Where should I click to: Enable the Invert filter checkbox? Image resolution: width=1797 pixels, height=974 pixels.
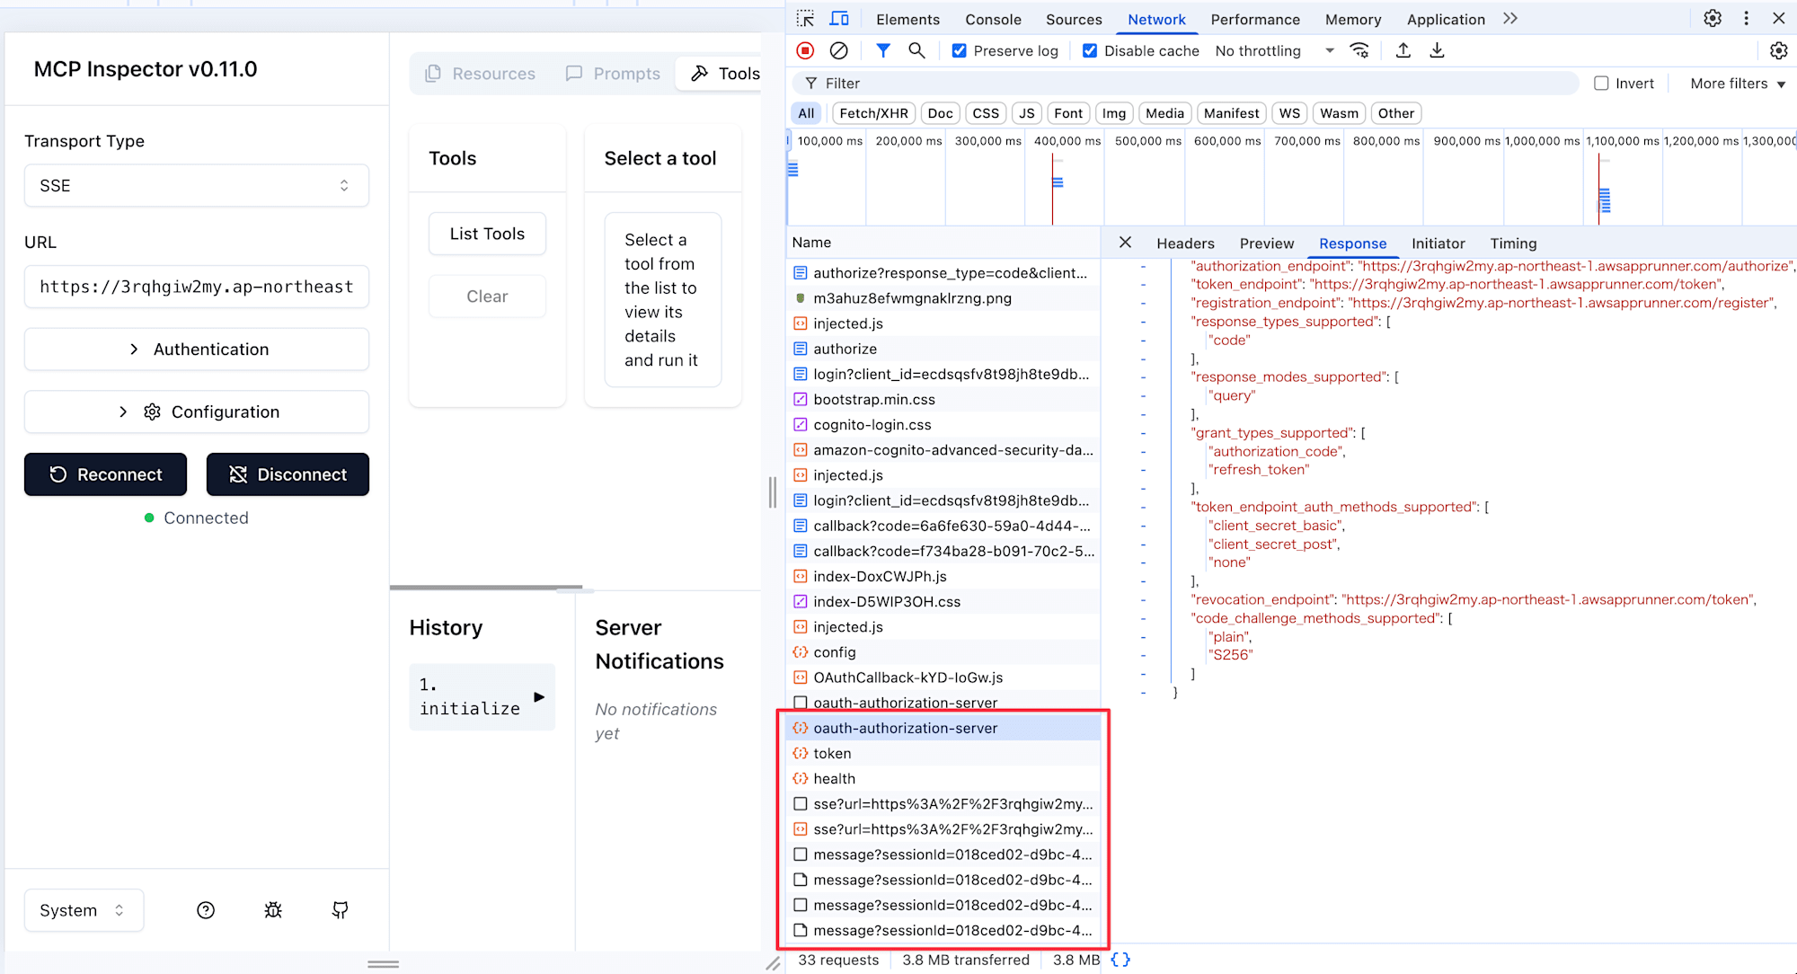coord(1601,84)
